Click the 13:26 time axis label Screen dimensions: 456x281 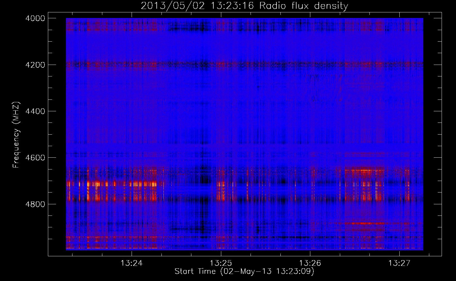coord(310,263)
